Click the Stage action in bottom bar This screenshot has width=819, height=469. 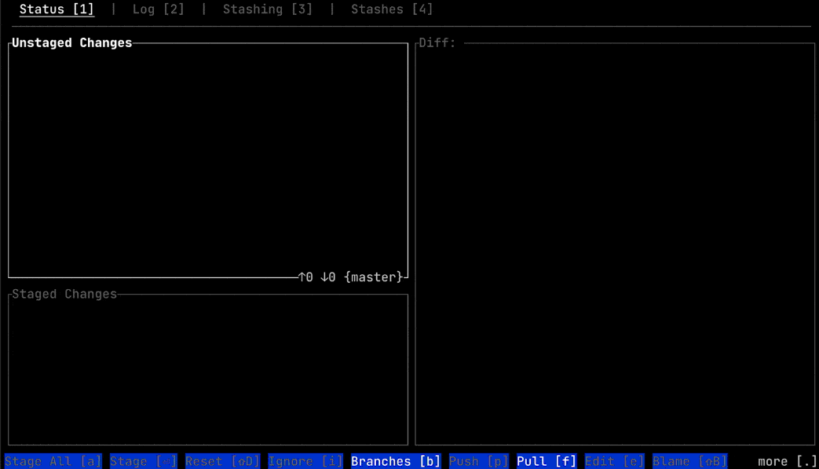[x=144, y=461]
